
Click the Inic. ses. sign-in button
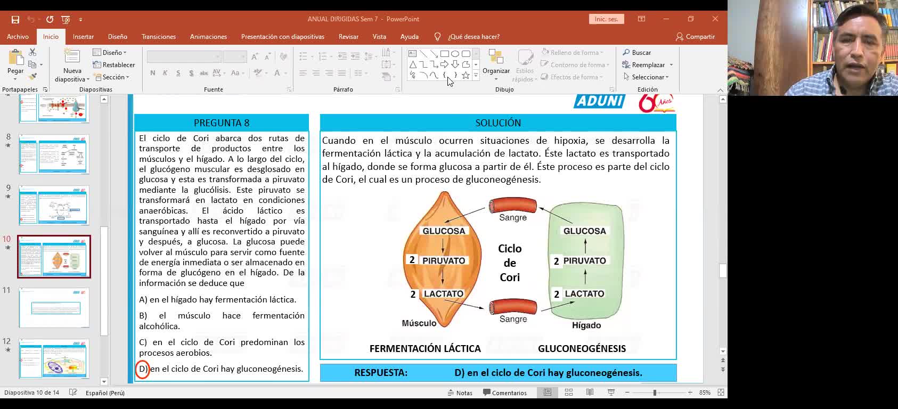click(606, 19)
